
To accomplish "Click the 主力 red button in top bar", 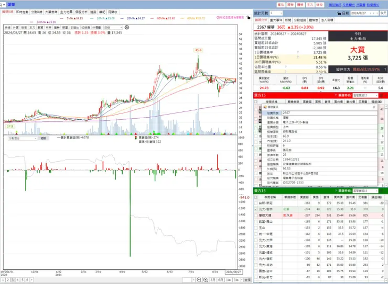I will coord(310,5).
